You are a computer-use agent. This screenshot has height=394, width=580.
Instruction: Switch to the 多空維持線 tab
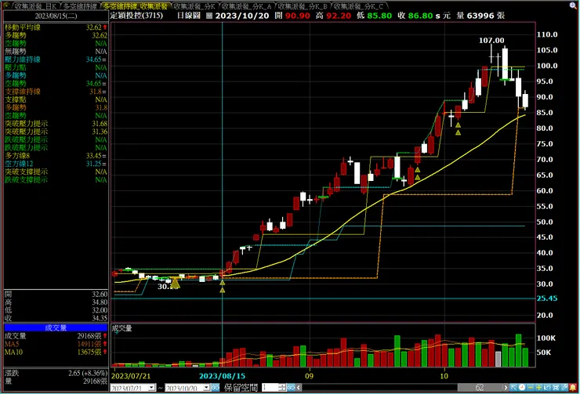pos(80,6)
